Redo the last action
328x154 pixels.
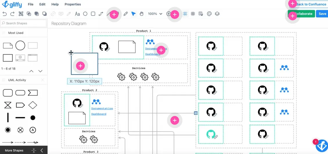tap(12, 14)
